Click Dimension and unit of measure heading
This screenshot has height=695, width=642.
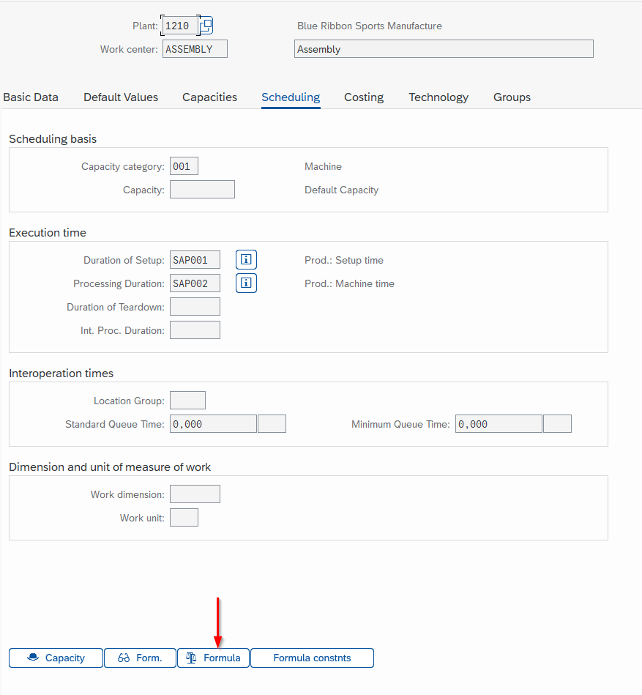[x=110, y=467]
